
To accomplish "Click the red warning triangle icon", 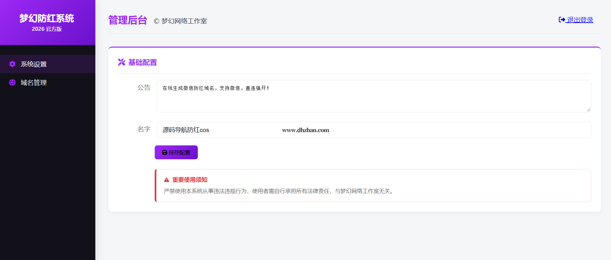I will 166,180.
